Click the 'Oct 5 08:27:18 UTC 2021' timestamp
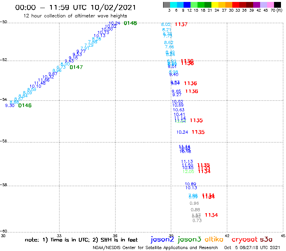 click(x=252, y=248)
